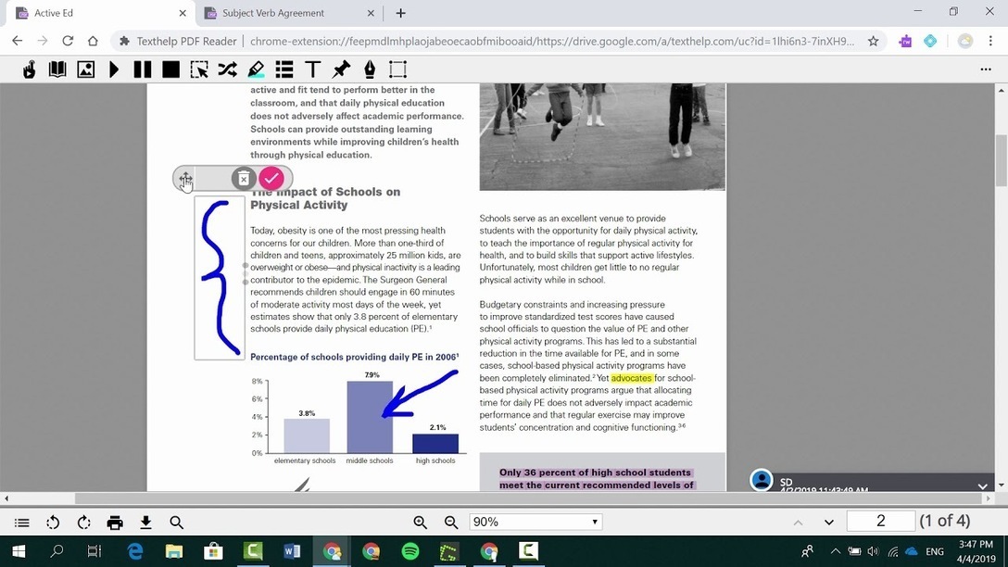Open the picture dictionary tool
This screenshot has width=1008, height=567.
(x=85, y=69)
